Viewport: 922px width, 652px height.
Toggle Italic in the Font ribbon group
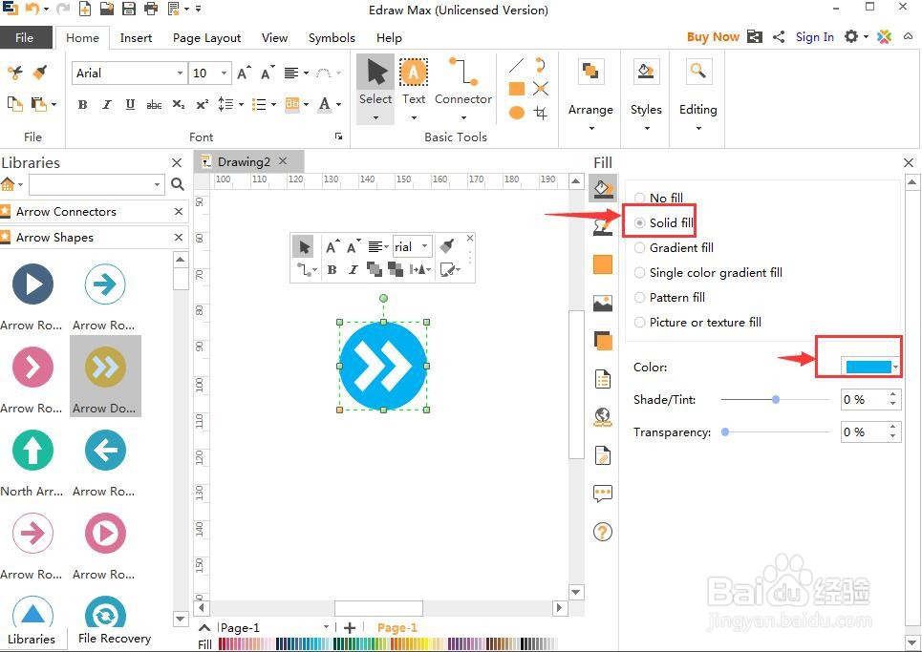click(106, 105)
